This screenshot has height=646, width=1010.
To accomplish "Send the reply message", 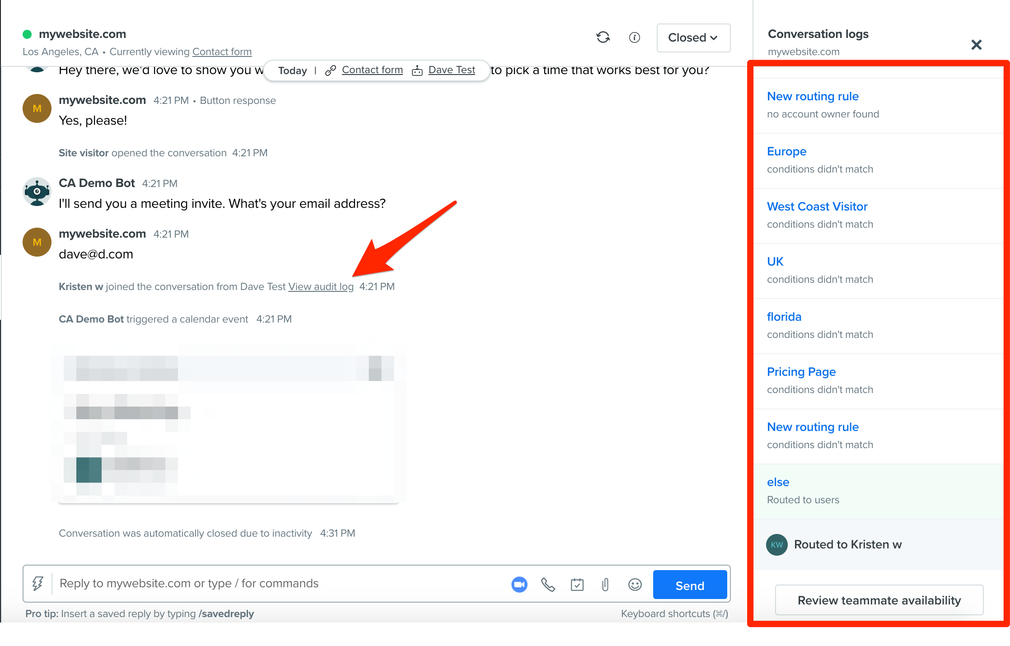I will pyautogui.click(x=690, y=585).
